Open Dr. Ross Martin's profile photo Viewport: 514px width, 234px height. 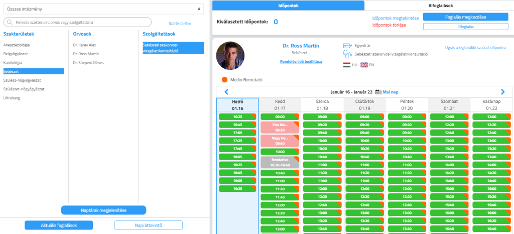pyautogui.click(x=230, y=55)
